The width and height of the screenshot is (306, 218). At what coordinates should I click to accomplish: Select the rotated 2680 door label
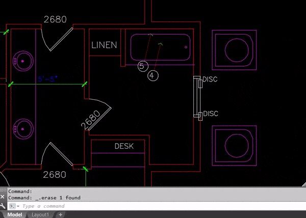(x=91, y=120)
